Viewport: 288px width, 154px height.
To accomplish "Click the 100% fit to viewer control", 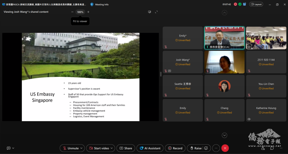I will point(80,12).
